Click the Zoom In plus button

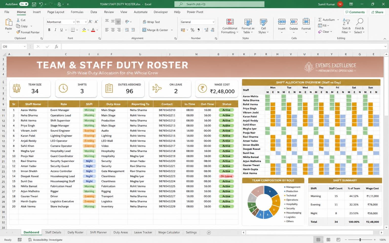(375, 239)
